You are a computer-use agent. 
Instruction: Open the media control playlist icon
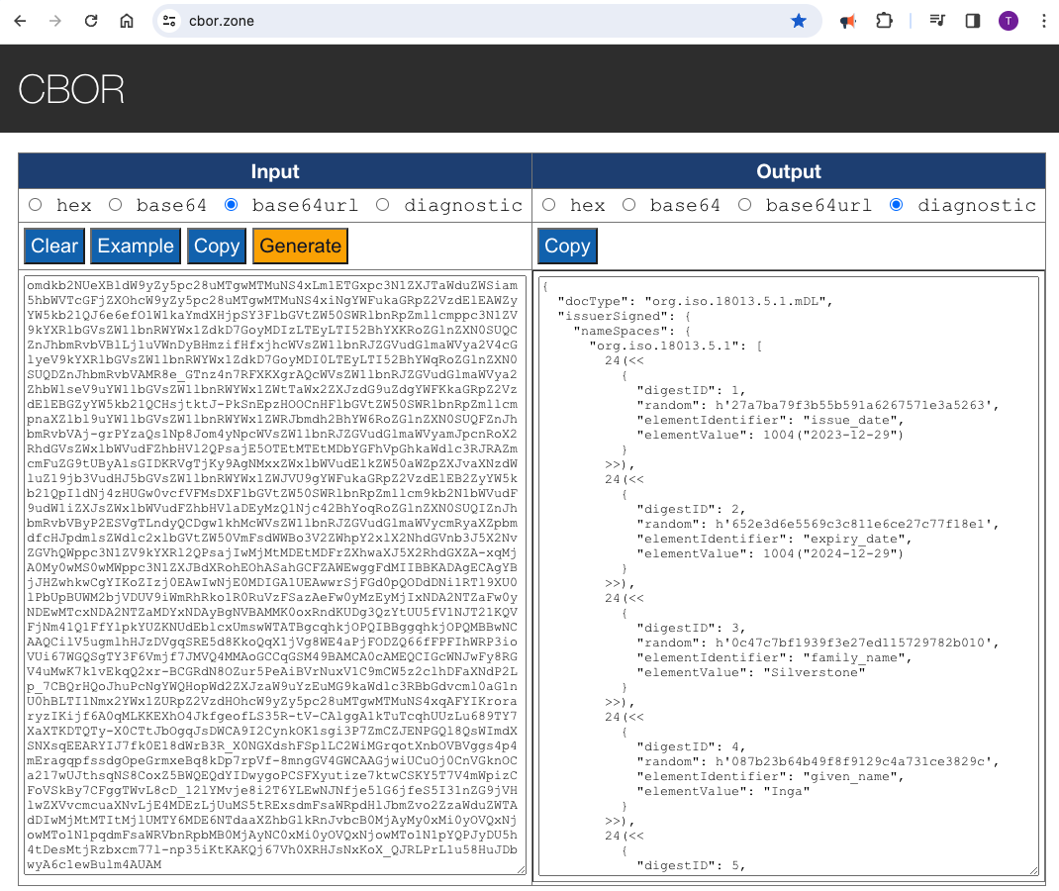pyautogui.click(x=937, y=21)
